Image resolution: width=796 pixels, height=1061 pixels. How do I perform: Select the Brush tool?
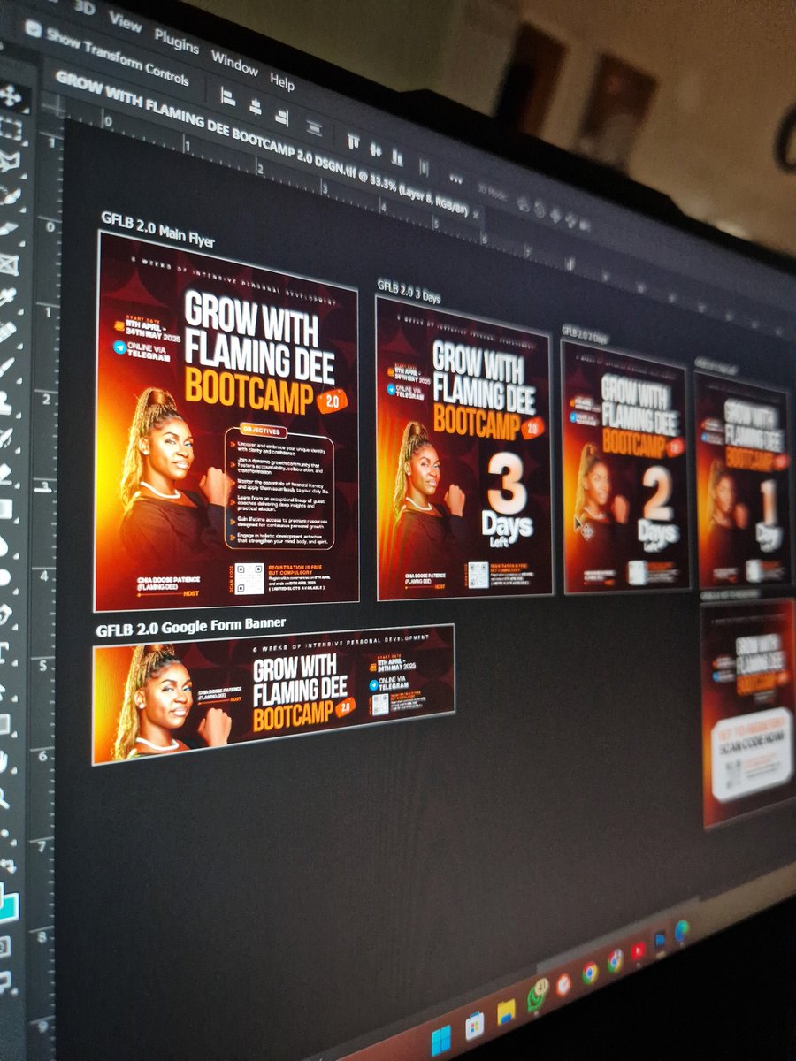pyautogui.click(x=5, y=365)
